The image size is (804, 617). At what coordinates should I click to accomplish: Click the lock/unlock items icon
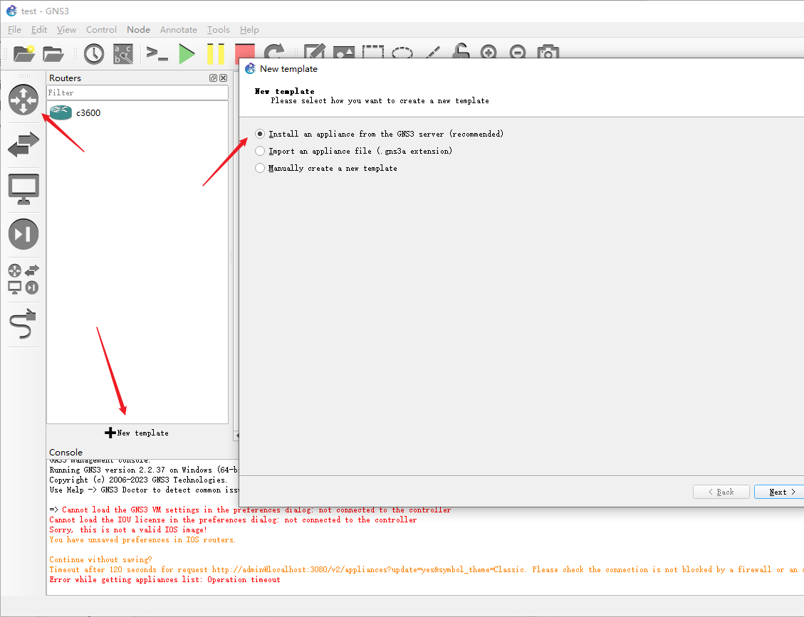[x=461, y=51]
